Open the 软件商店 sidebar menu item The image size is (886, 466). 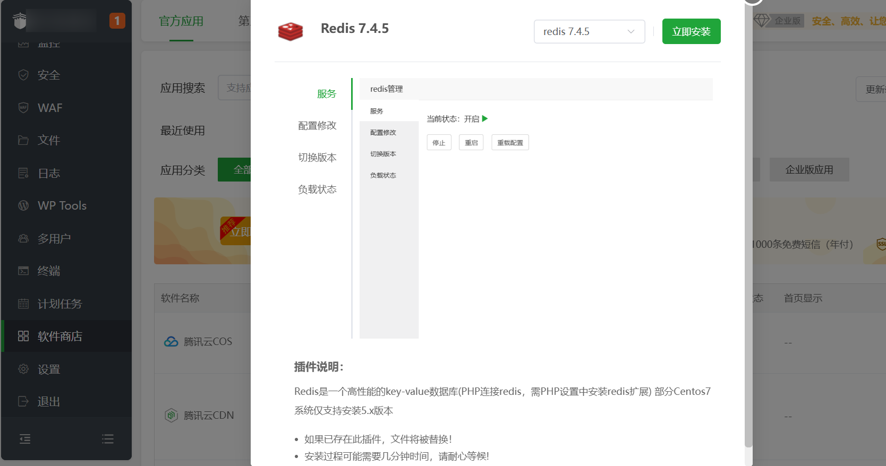(x=59, y=336)
